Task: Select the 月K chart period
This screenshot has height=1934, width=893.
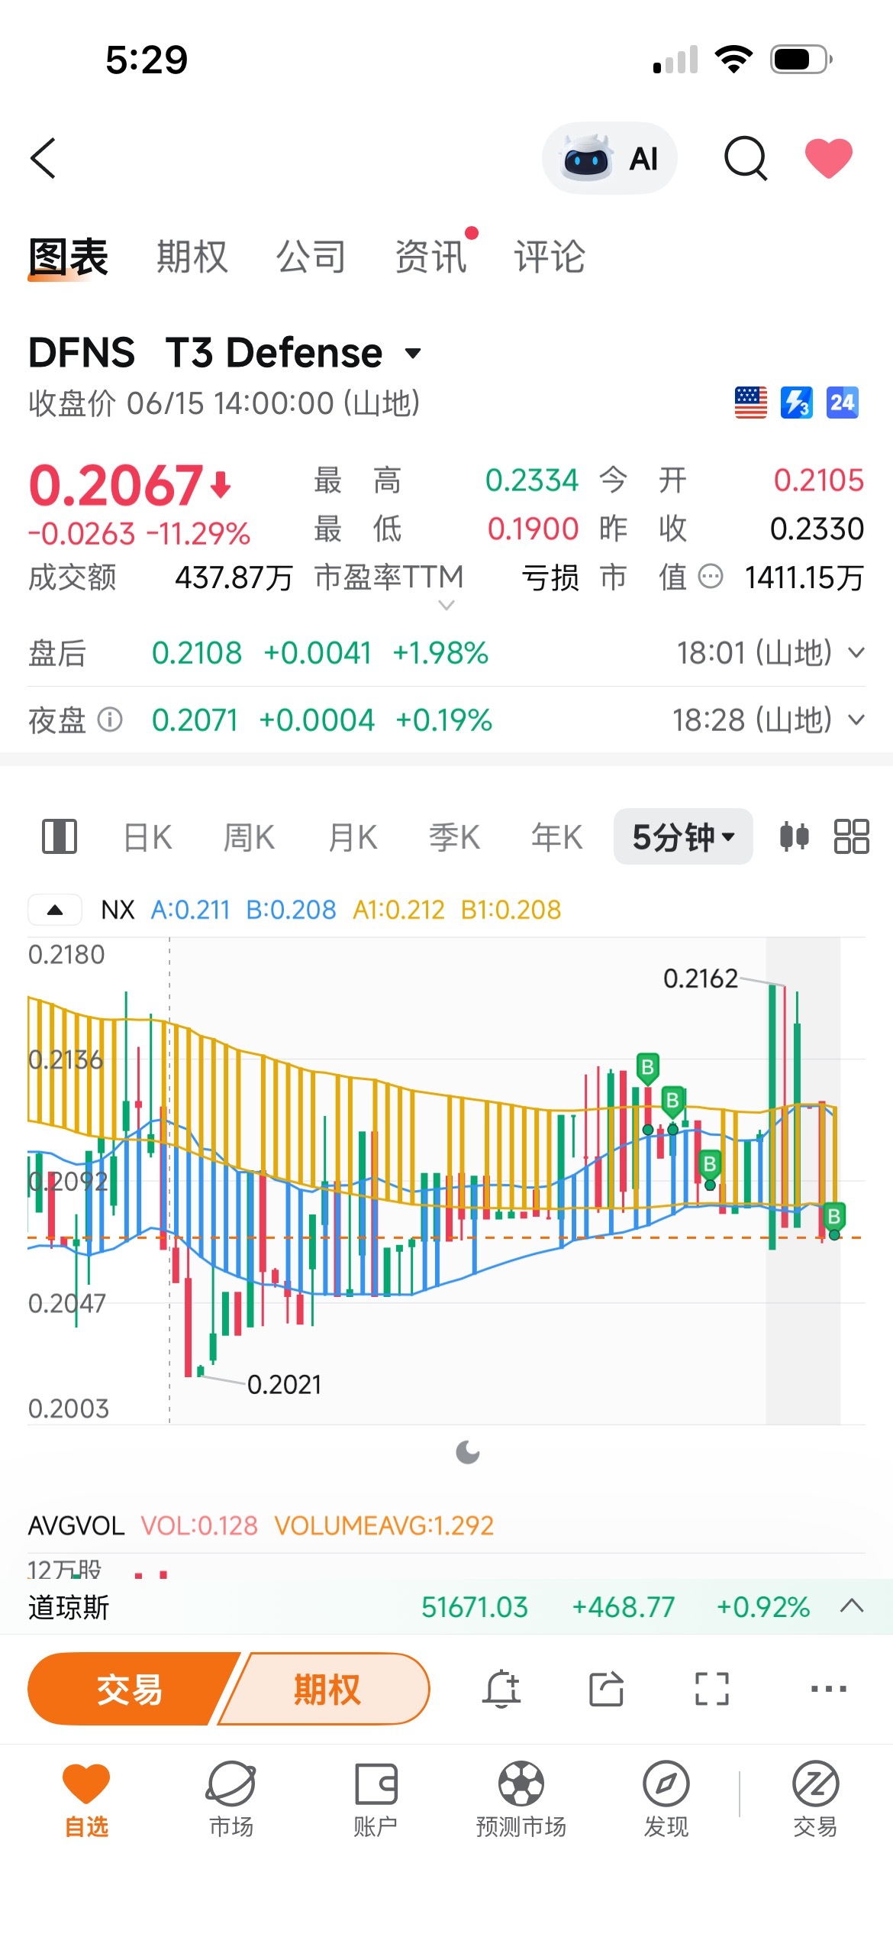Action: [353, 837]
